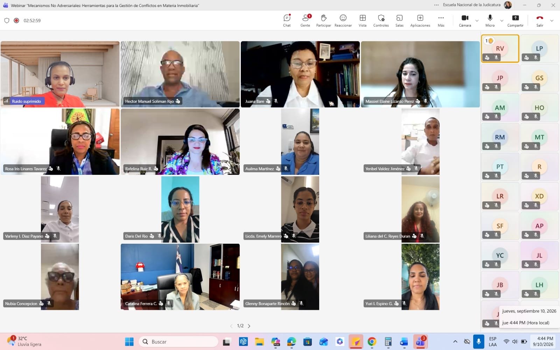
Task: Toggle the taskbar microphone indicator
Action: 478,342
